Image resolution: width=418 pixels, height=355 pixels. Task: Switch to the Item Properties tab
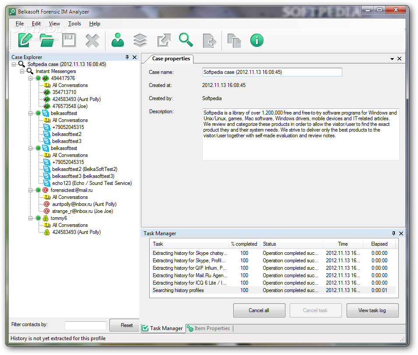tap(209, 328)
